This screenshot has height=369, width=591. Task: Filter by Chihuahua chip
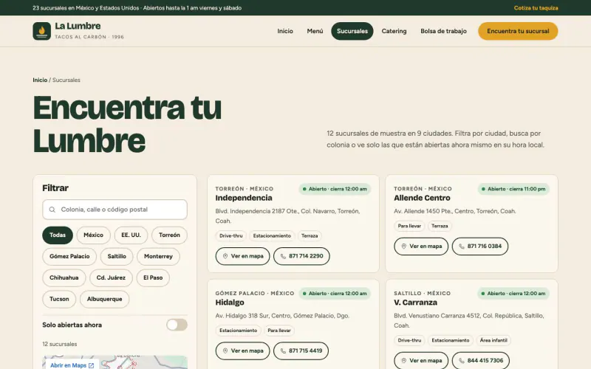64,278
